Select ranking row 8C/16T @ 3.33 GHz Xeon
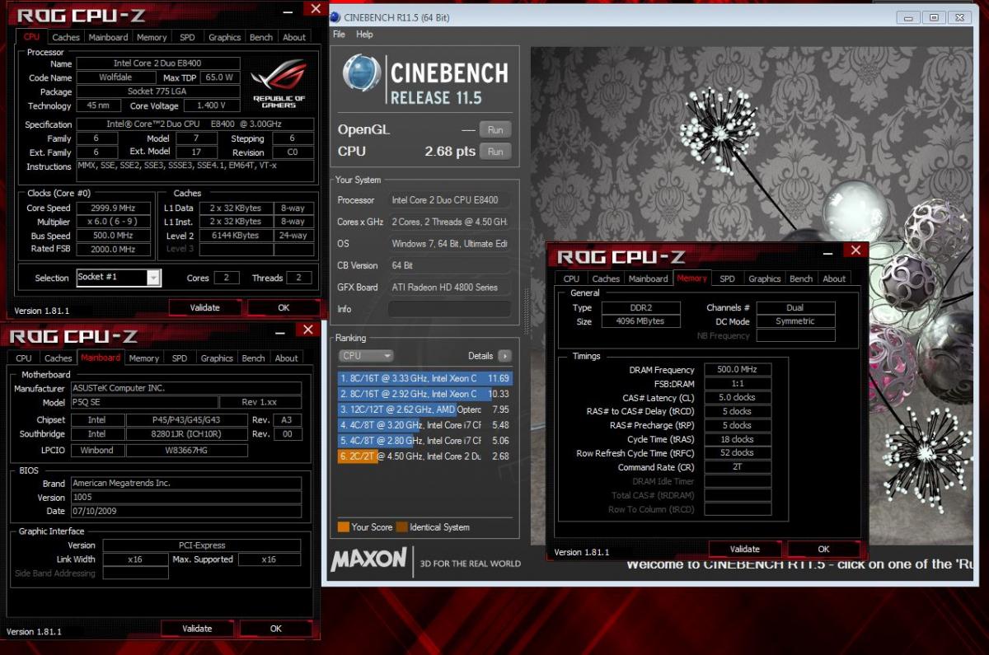 (425, 378)
